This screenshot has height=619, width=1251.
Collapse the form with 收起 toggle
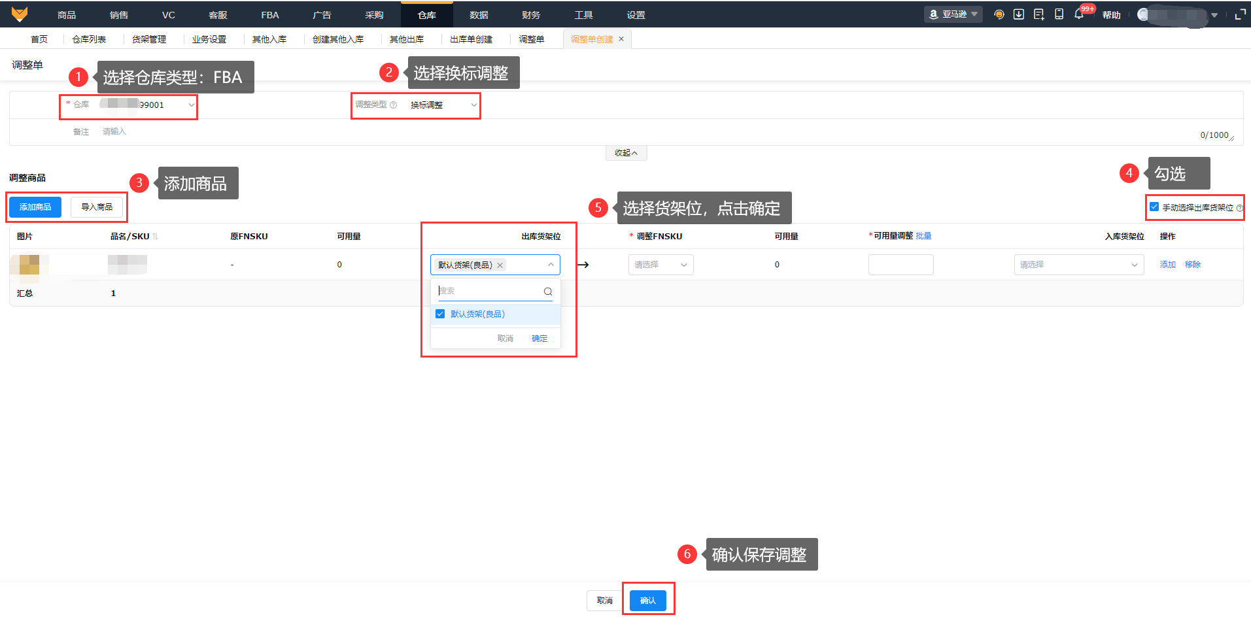click(626, 152)
